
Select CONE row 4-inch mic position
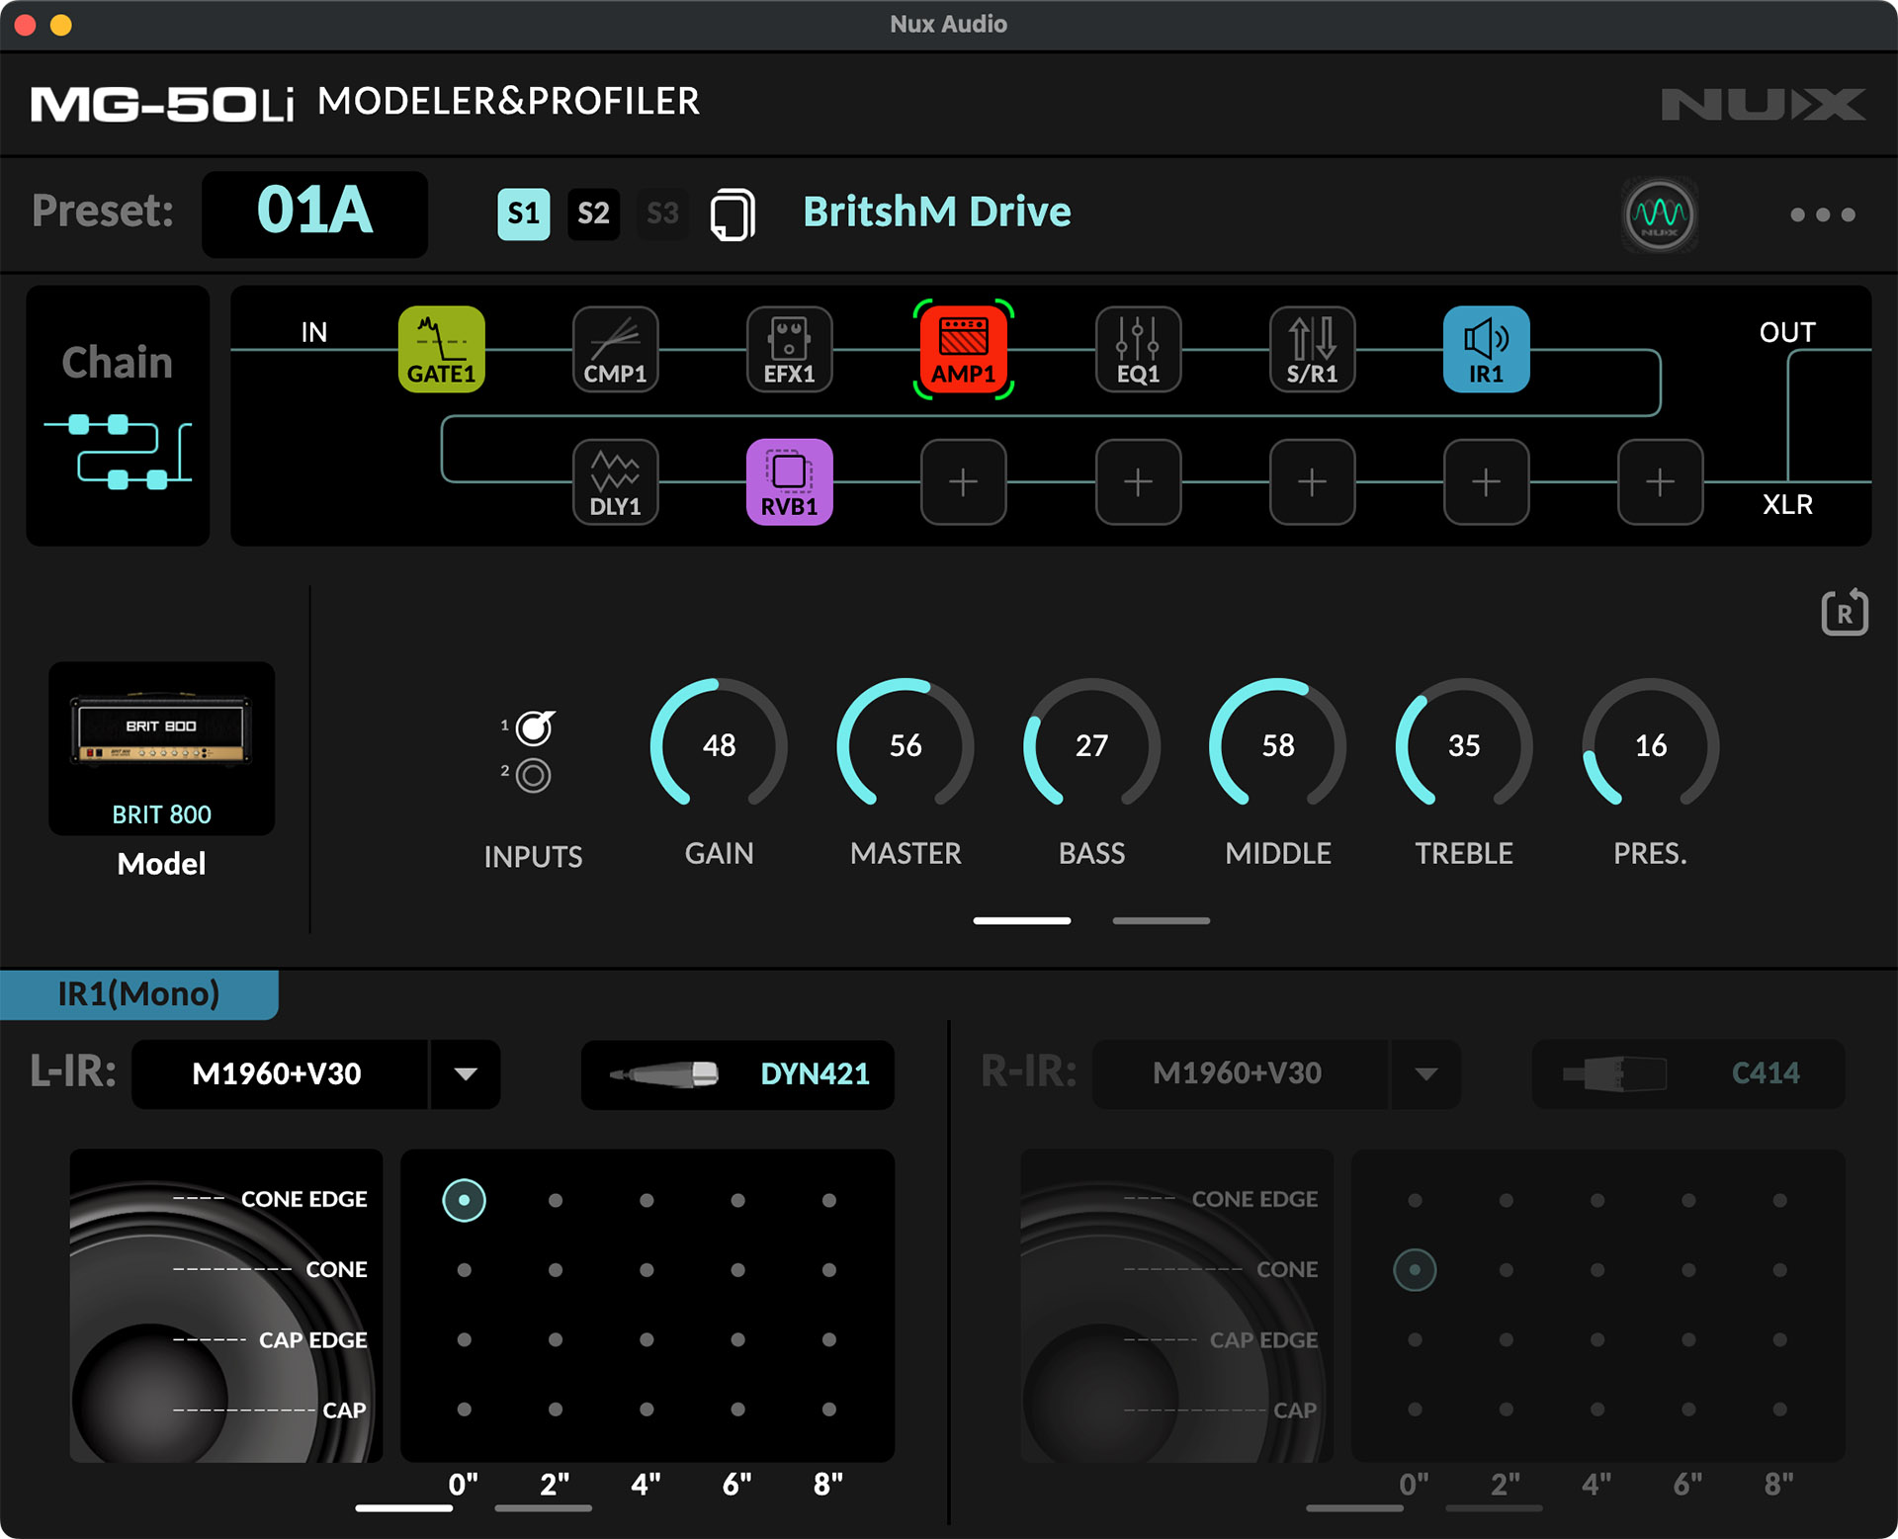coord(647,1270)
